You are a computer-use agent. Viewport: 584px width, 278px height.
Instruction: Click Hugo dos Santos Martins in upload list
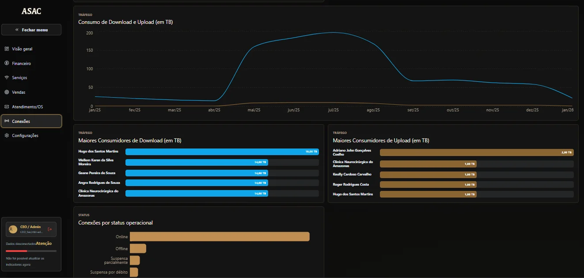(x=353, y=194)
